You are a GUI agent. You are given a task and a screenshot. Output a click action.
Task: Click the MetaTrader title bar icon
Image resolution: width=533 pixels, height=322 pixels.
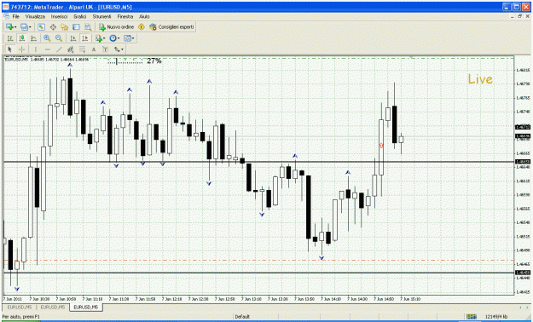pyautogui.click(x=6, y=7)
